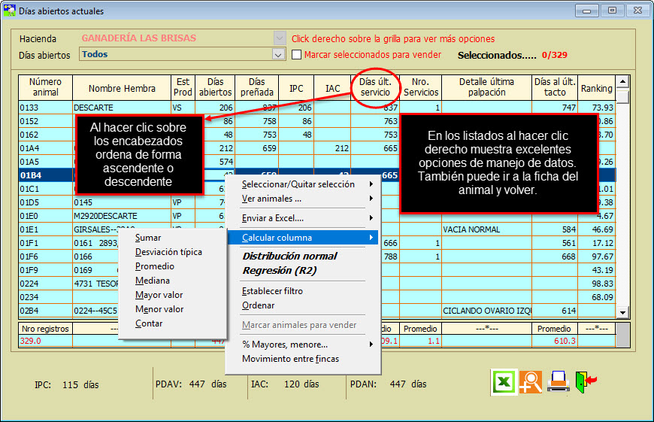Enable 'Marcar seleccionados para vender' checkbox
654x422 pixels.
coord(296,55)
